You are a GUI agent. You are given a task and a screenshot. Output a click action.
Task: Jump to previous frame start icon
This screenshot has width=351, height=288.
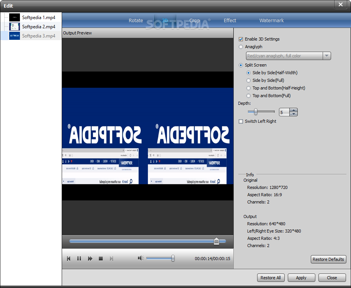pos(69,259)
